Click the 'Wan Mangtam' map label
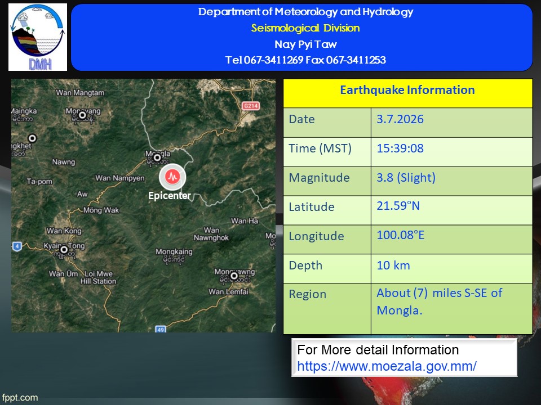Screen dimensions: 541x405 click(80, 93)
